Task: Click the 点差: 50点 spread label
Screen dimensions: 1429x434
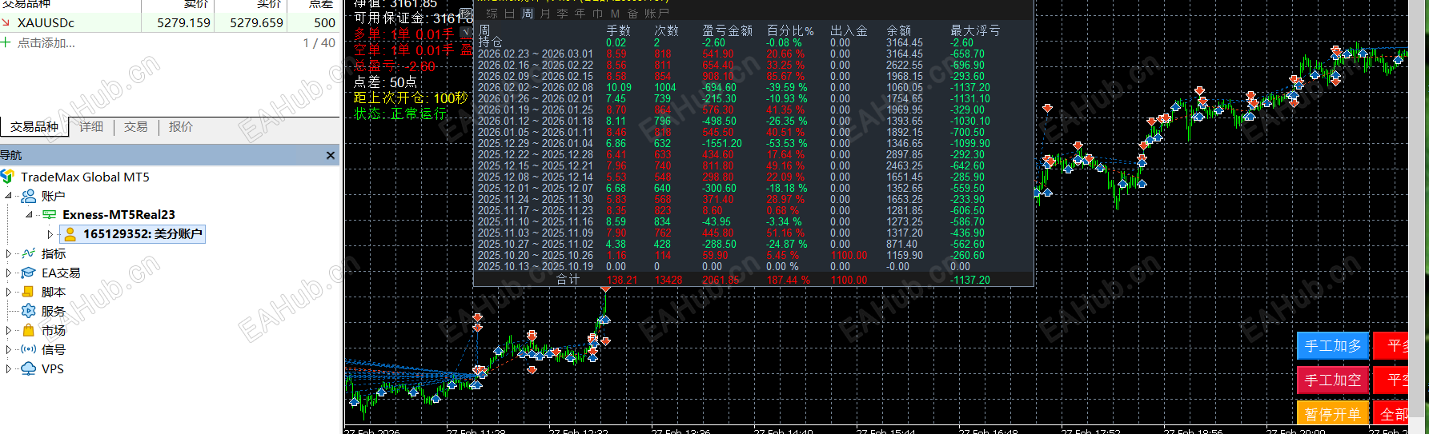Action: pos(385,82)
